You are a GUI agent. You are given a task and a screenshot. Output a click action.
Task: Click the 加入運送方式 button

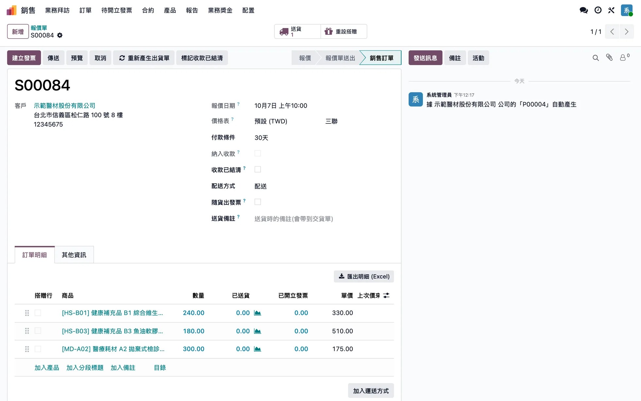click(x=371, y=391)
